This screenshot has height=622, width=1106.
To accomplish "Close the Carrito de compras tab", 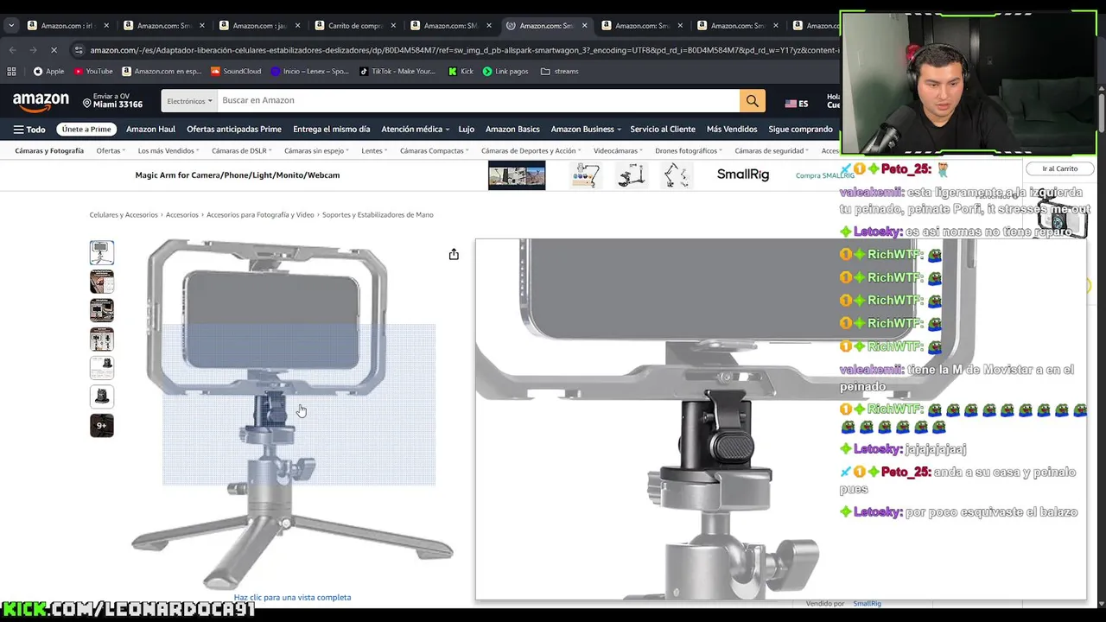I will point(392,26).
